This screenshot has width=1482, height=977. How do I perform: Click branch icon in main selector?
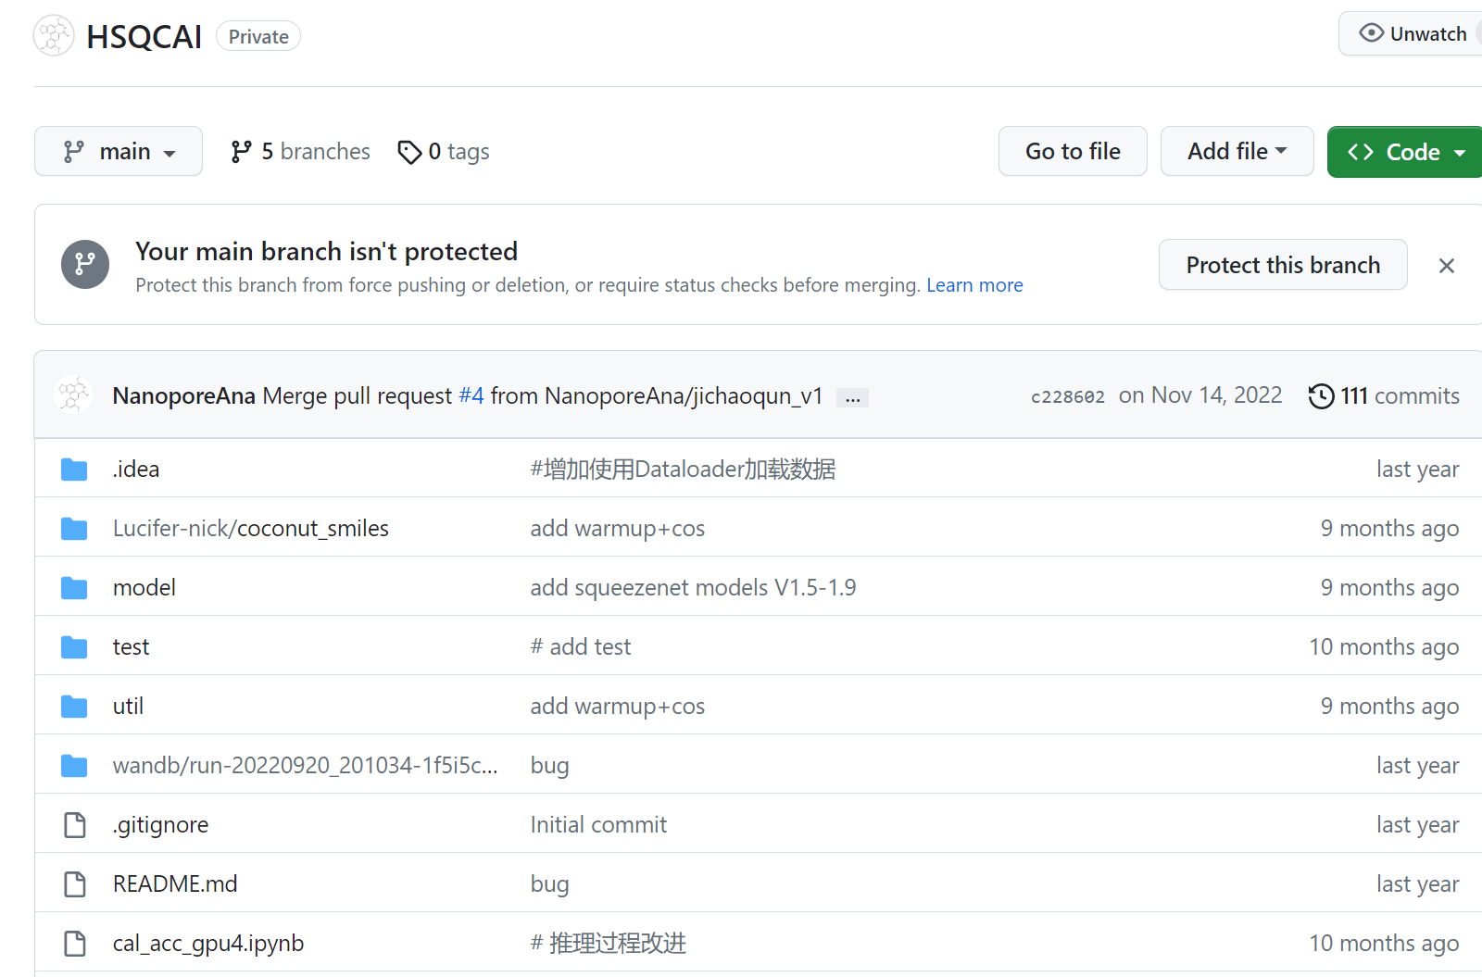(74, 152)
